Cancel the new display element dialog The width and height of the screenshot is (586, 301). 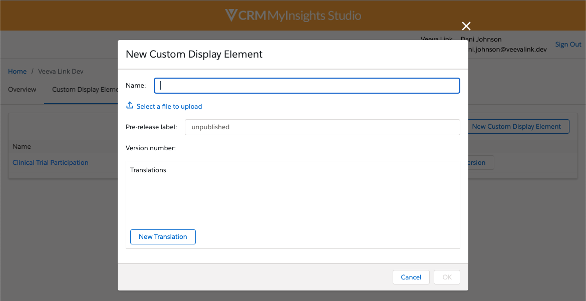[411, 277]
